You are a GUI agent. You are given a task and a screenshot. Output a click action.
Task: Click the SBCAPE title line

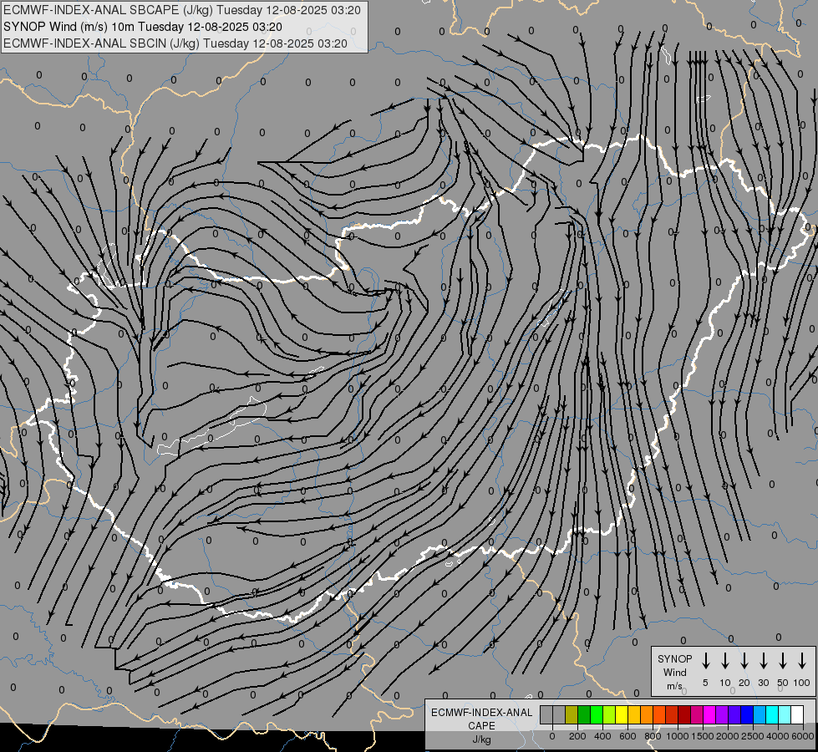181,10
